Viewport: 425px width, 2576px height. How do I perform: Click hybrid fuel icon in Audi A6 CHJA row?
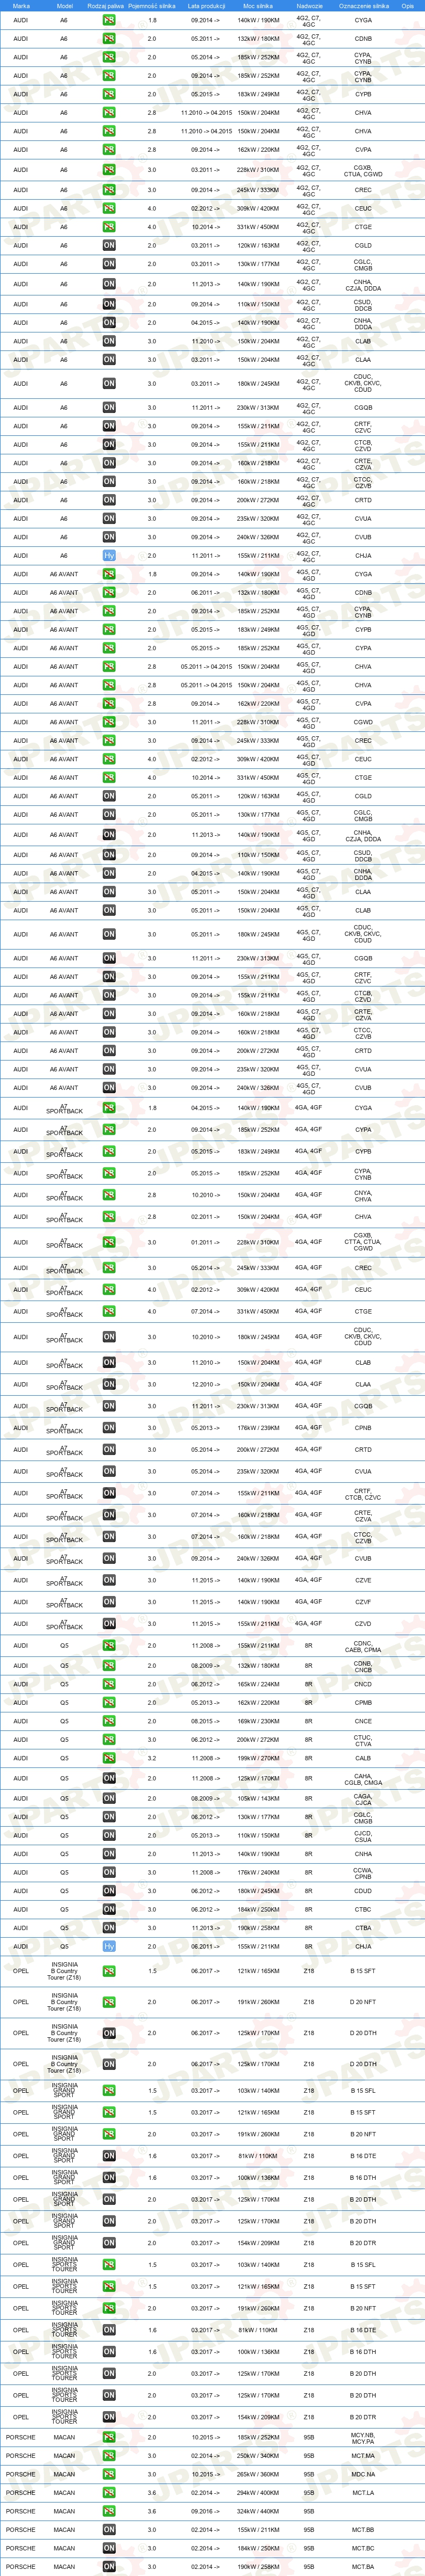(109, 555)
